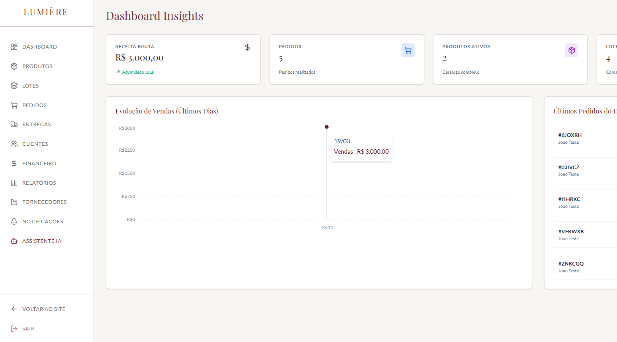Open the Fornecedores menu item
Screen dimensions: 617x342
point(44,202)
